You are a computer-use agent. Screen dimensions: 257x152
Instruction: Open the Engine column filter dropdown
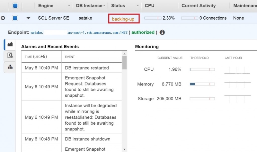coord(69,5)
